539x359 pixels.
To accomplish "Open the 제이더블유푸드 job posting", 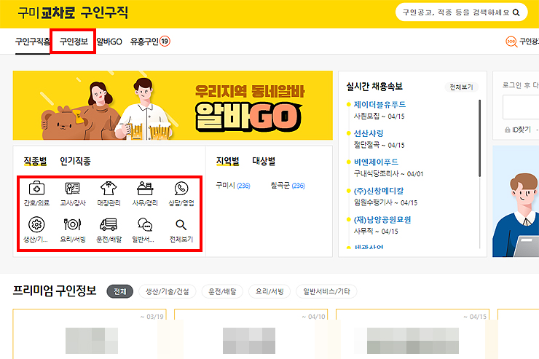I will point(379,104).
